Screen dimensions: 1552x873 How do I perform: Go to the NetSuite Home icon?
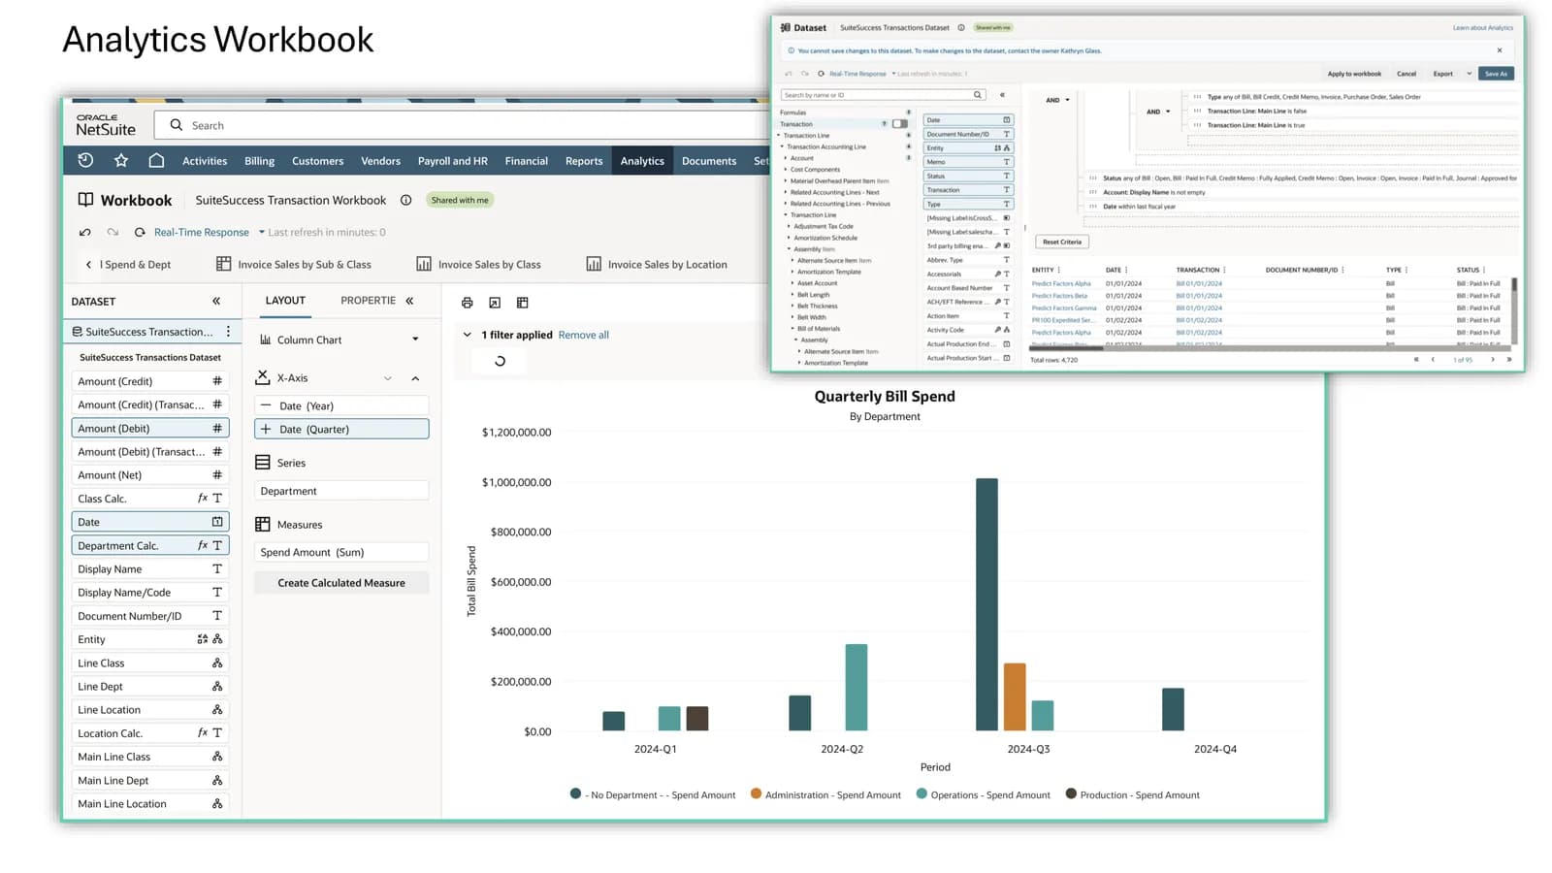(156, 160)
